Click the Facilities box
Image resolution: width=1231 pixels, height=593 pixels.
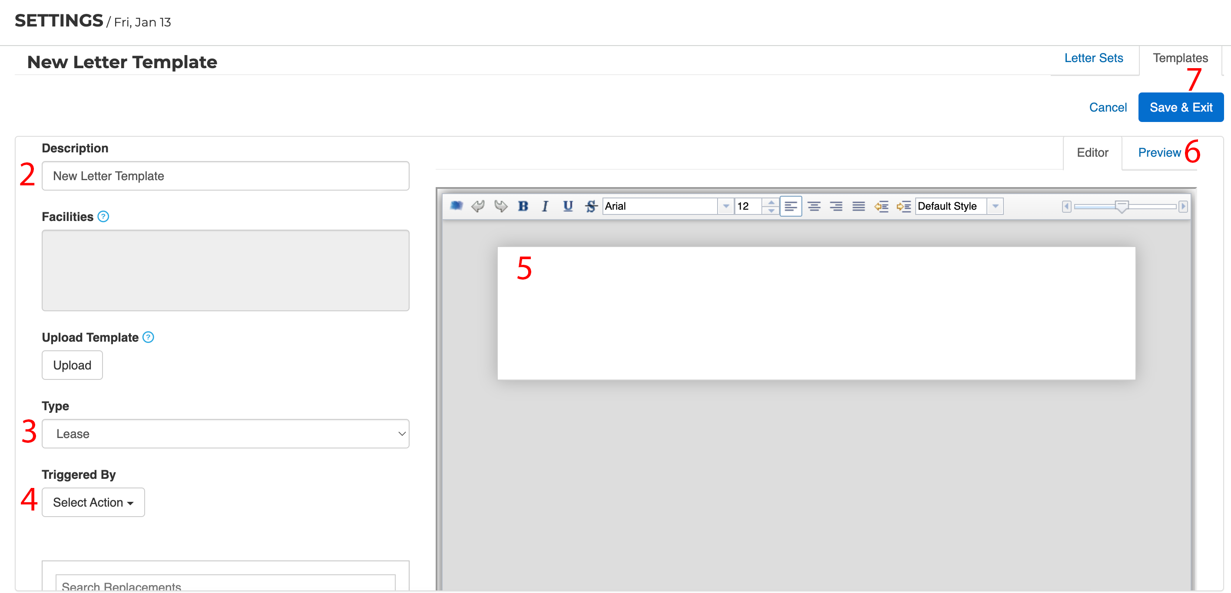pos(225,270)
